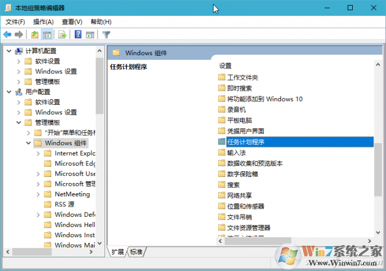Open the Help question mark icon
The image size is (386, 271).
tap(78, 34)
